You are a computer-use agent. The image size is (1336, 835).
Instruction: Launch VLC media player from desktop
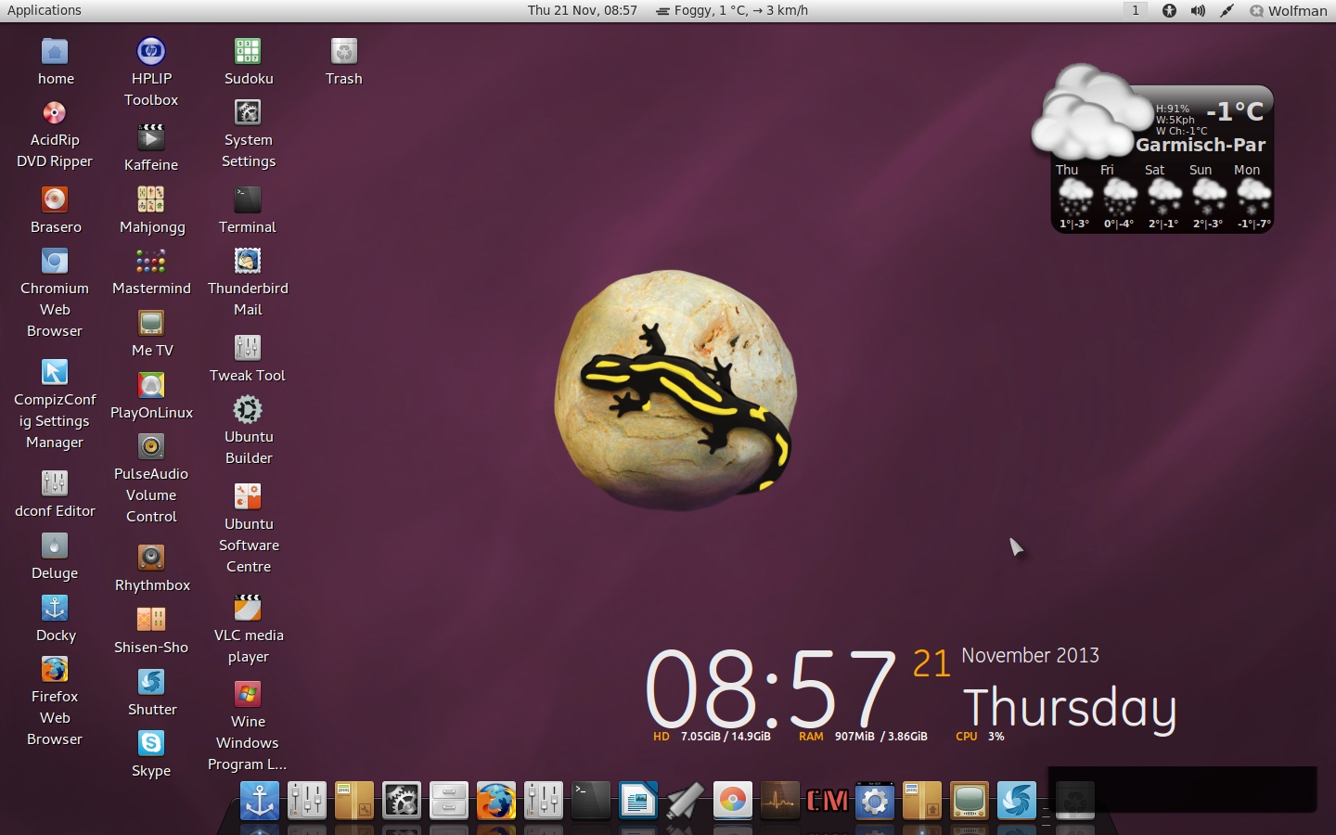tap(247, 609)
